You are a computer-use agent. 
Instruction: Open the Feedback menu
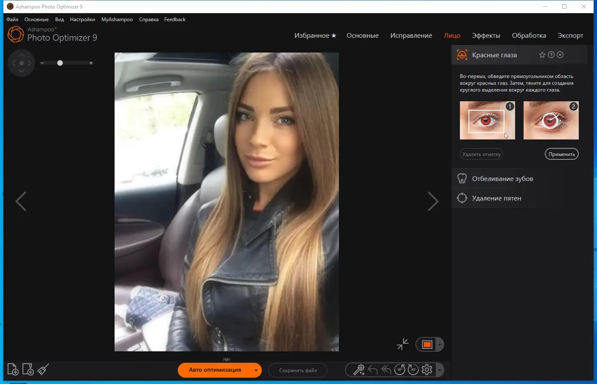click(175, 19)
